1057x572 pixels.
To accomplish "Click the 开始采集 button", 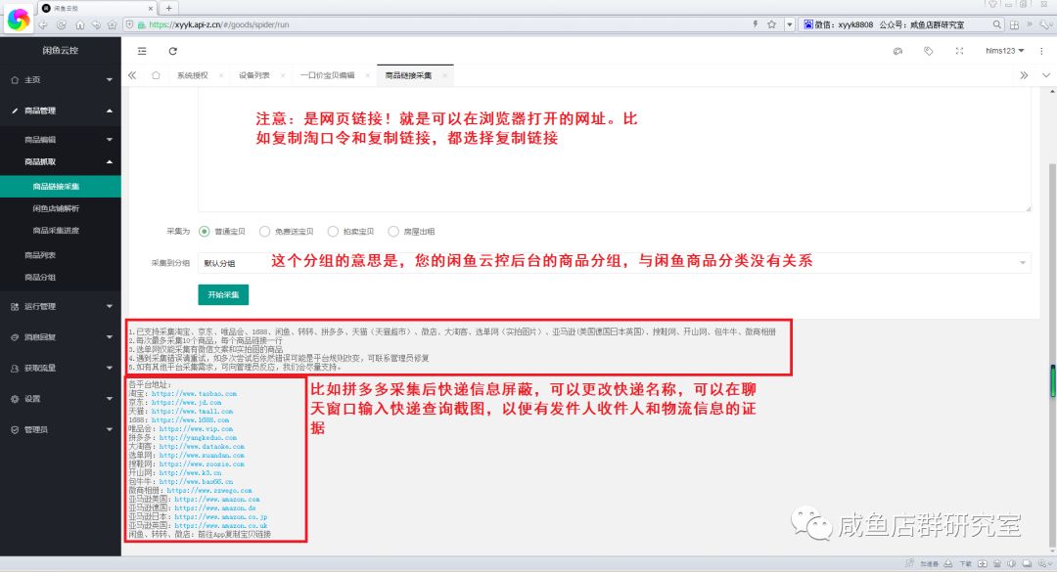I will [x=223, y=293].
